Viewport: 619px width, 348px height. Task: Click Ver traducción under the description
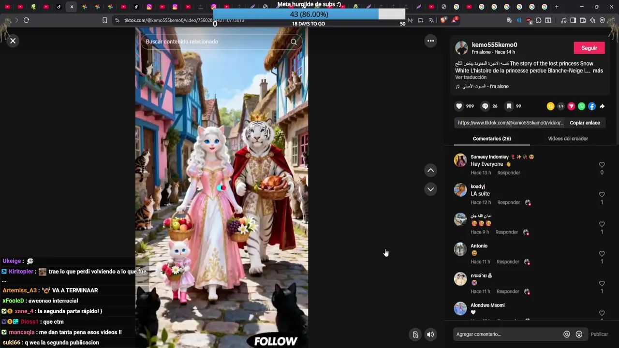[471, 77]
